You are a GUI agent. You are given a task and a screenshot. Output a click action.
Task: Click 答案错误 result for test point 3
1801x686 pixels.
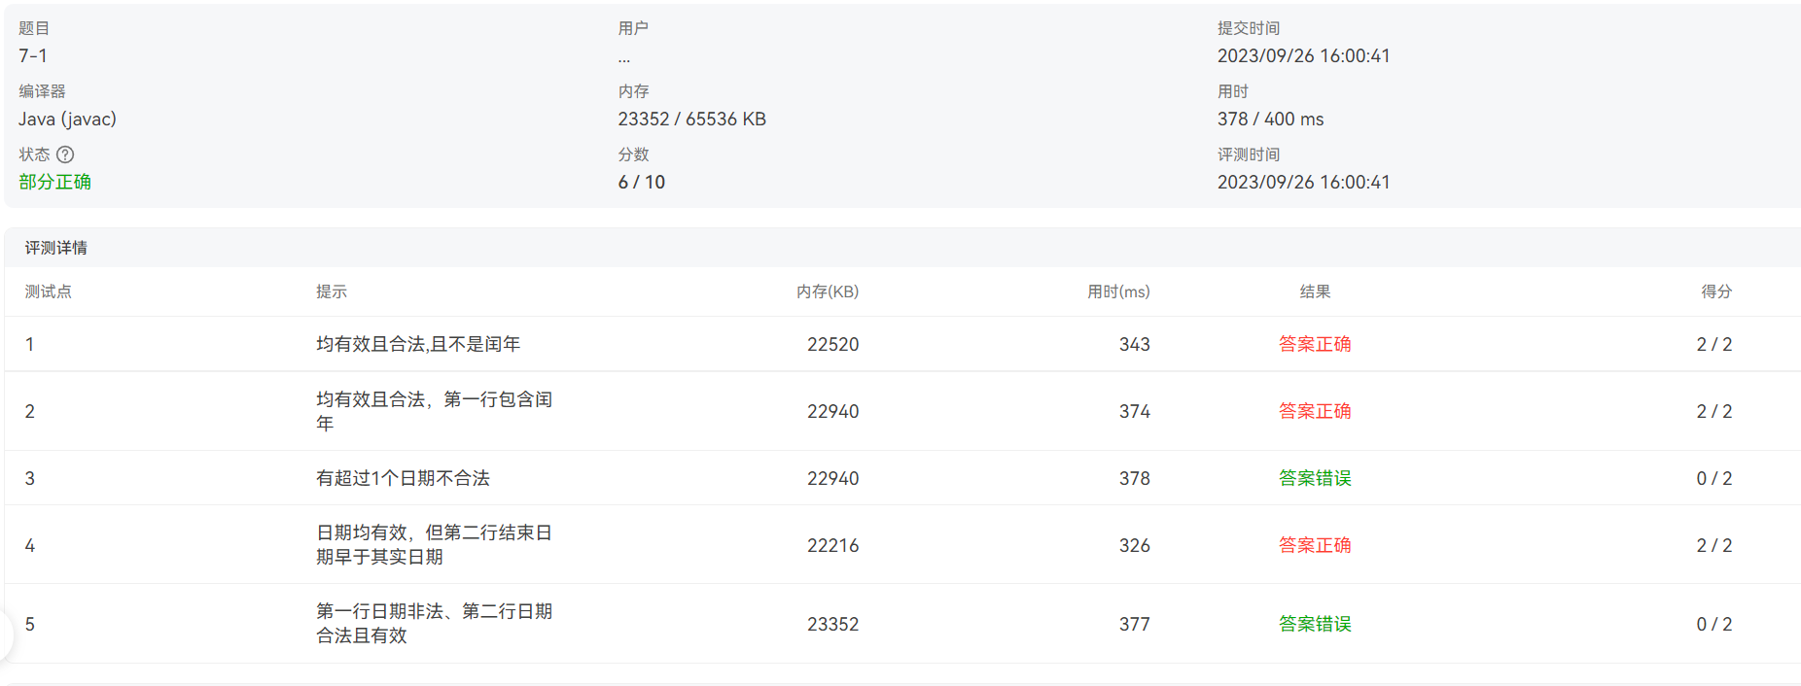coord(1315,478)
